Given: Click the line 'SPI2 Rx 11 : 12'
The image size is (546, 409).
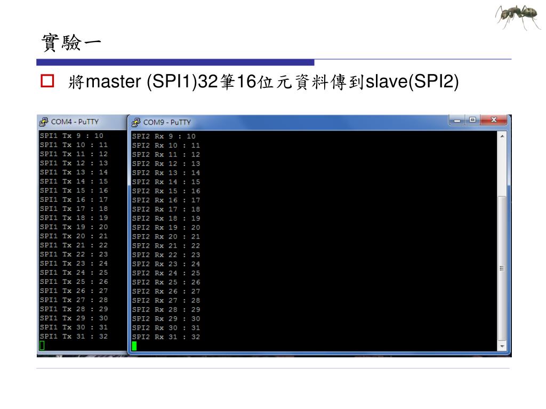Looking at the screenshot, I should pyautogui.click(x=166, y=154).
